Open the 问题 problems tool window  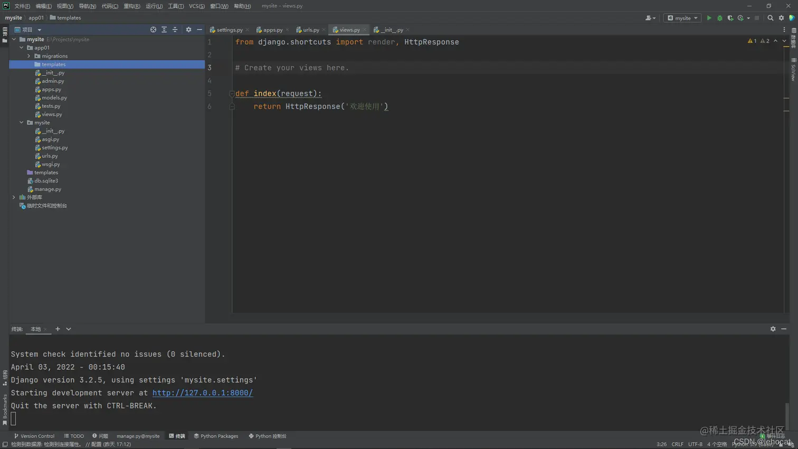pos(100,436)
